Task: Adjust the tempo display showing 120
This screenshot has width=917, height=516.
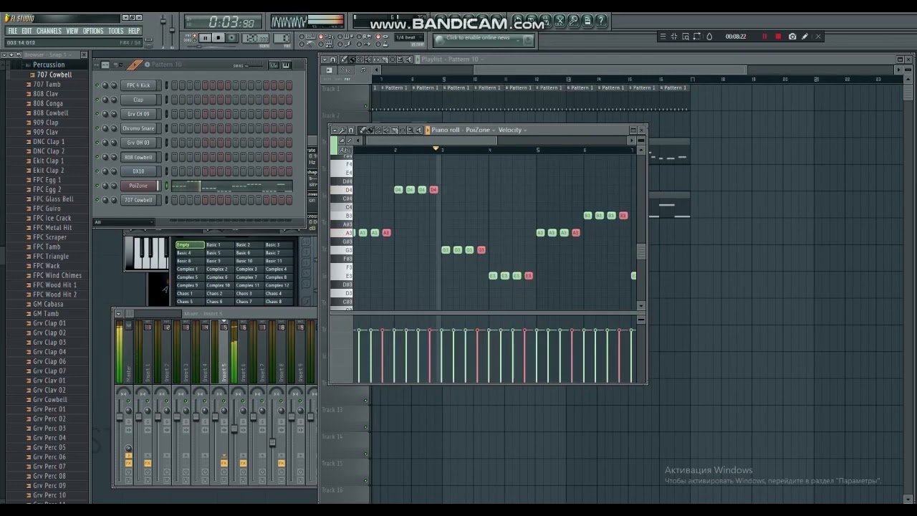Action: 255,38
